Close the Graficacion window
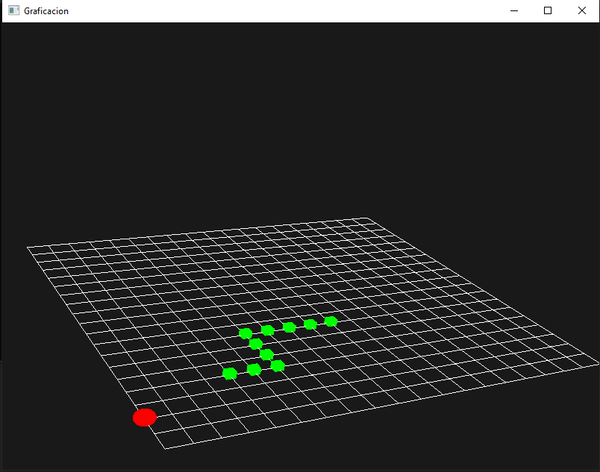 click(581, 10)
